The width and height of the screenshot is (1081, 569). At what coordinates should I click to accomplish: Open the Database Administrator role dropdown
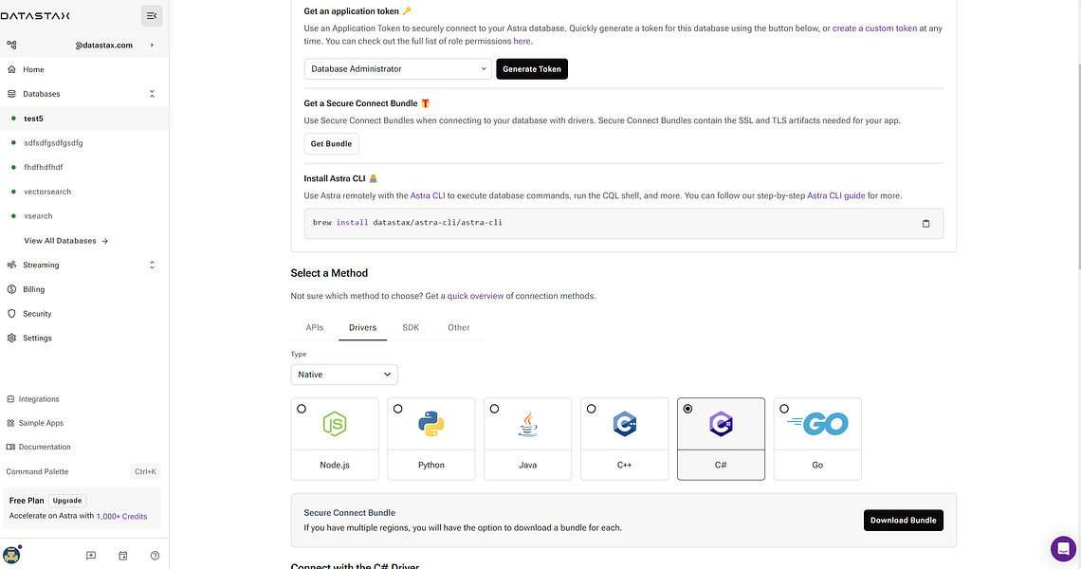coord(396,68)
